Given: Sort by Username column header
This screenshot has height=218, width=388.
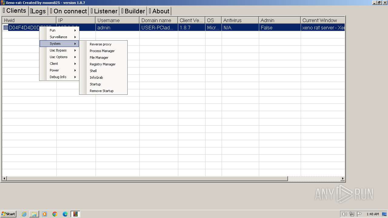Looking at the screenshot, I should [x=117, y=20].
